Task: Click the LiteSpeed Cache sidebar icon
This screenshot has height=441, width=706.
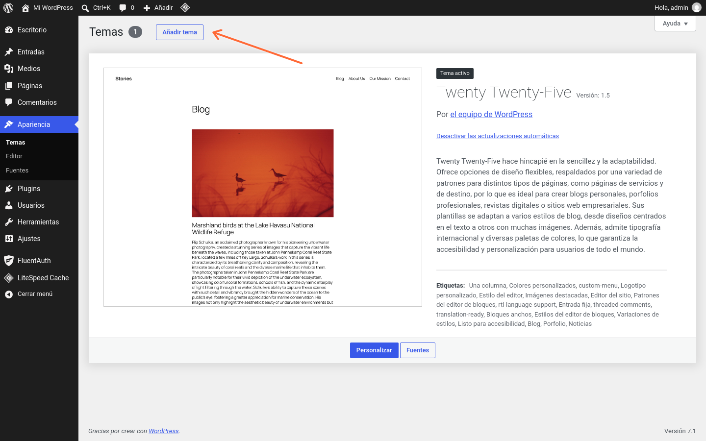Action: point(9,278)
